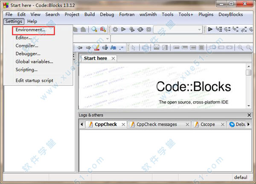Click the zoom out magnifier icon
This screenshot has width=256, height=184.
tap(249, 48)
